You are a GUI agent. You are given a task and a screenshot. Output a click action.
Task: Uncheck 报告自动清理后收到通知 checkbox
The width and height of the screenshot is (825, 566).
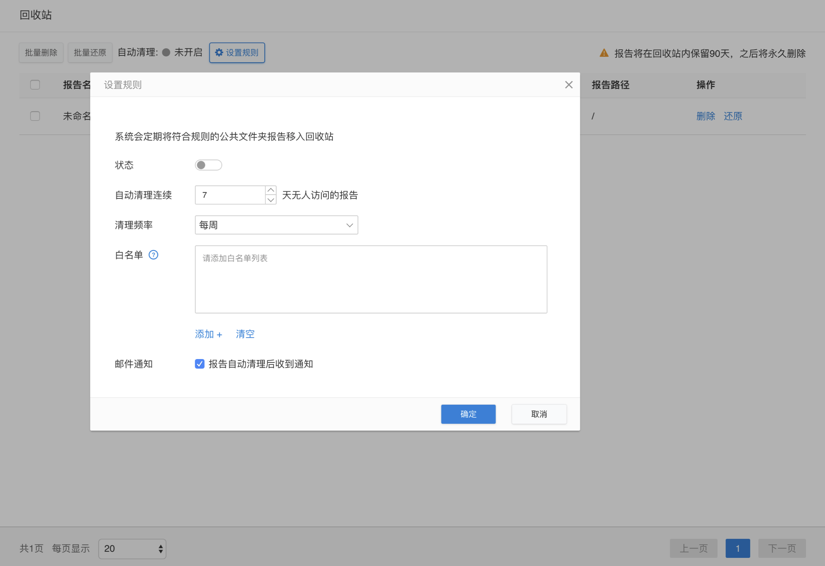coord(200,364)
